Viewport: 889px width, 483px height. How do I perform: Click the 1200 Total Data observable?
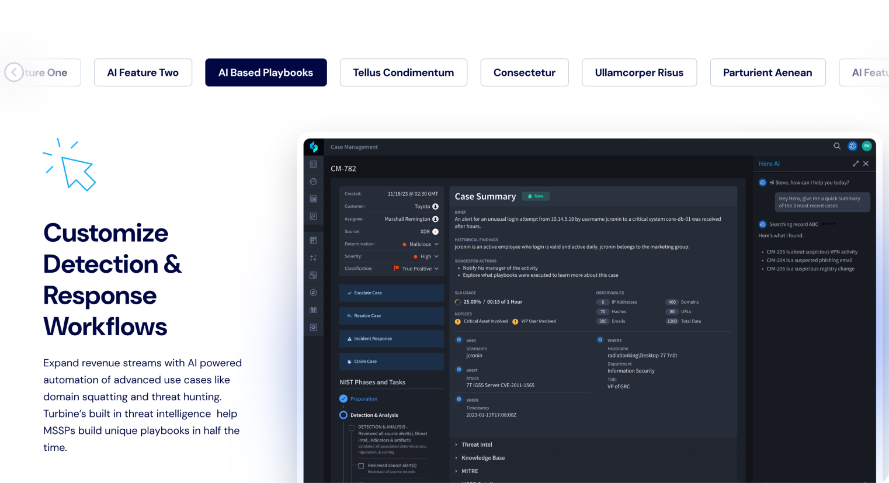coord(683,321)
